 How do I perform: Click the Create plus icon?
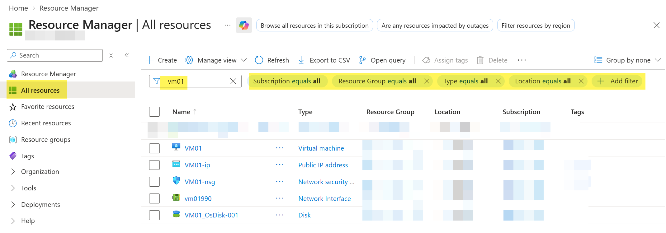click(150, 60)
